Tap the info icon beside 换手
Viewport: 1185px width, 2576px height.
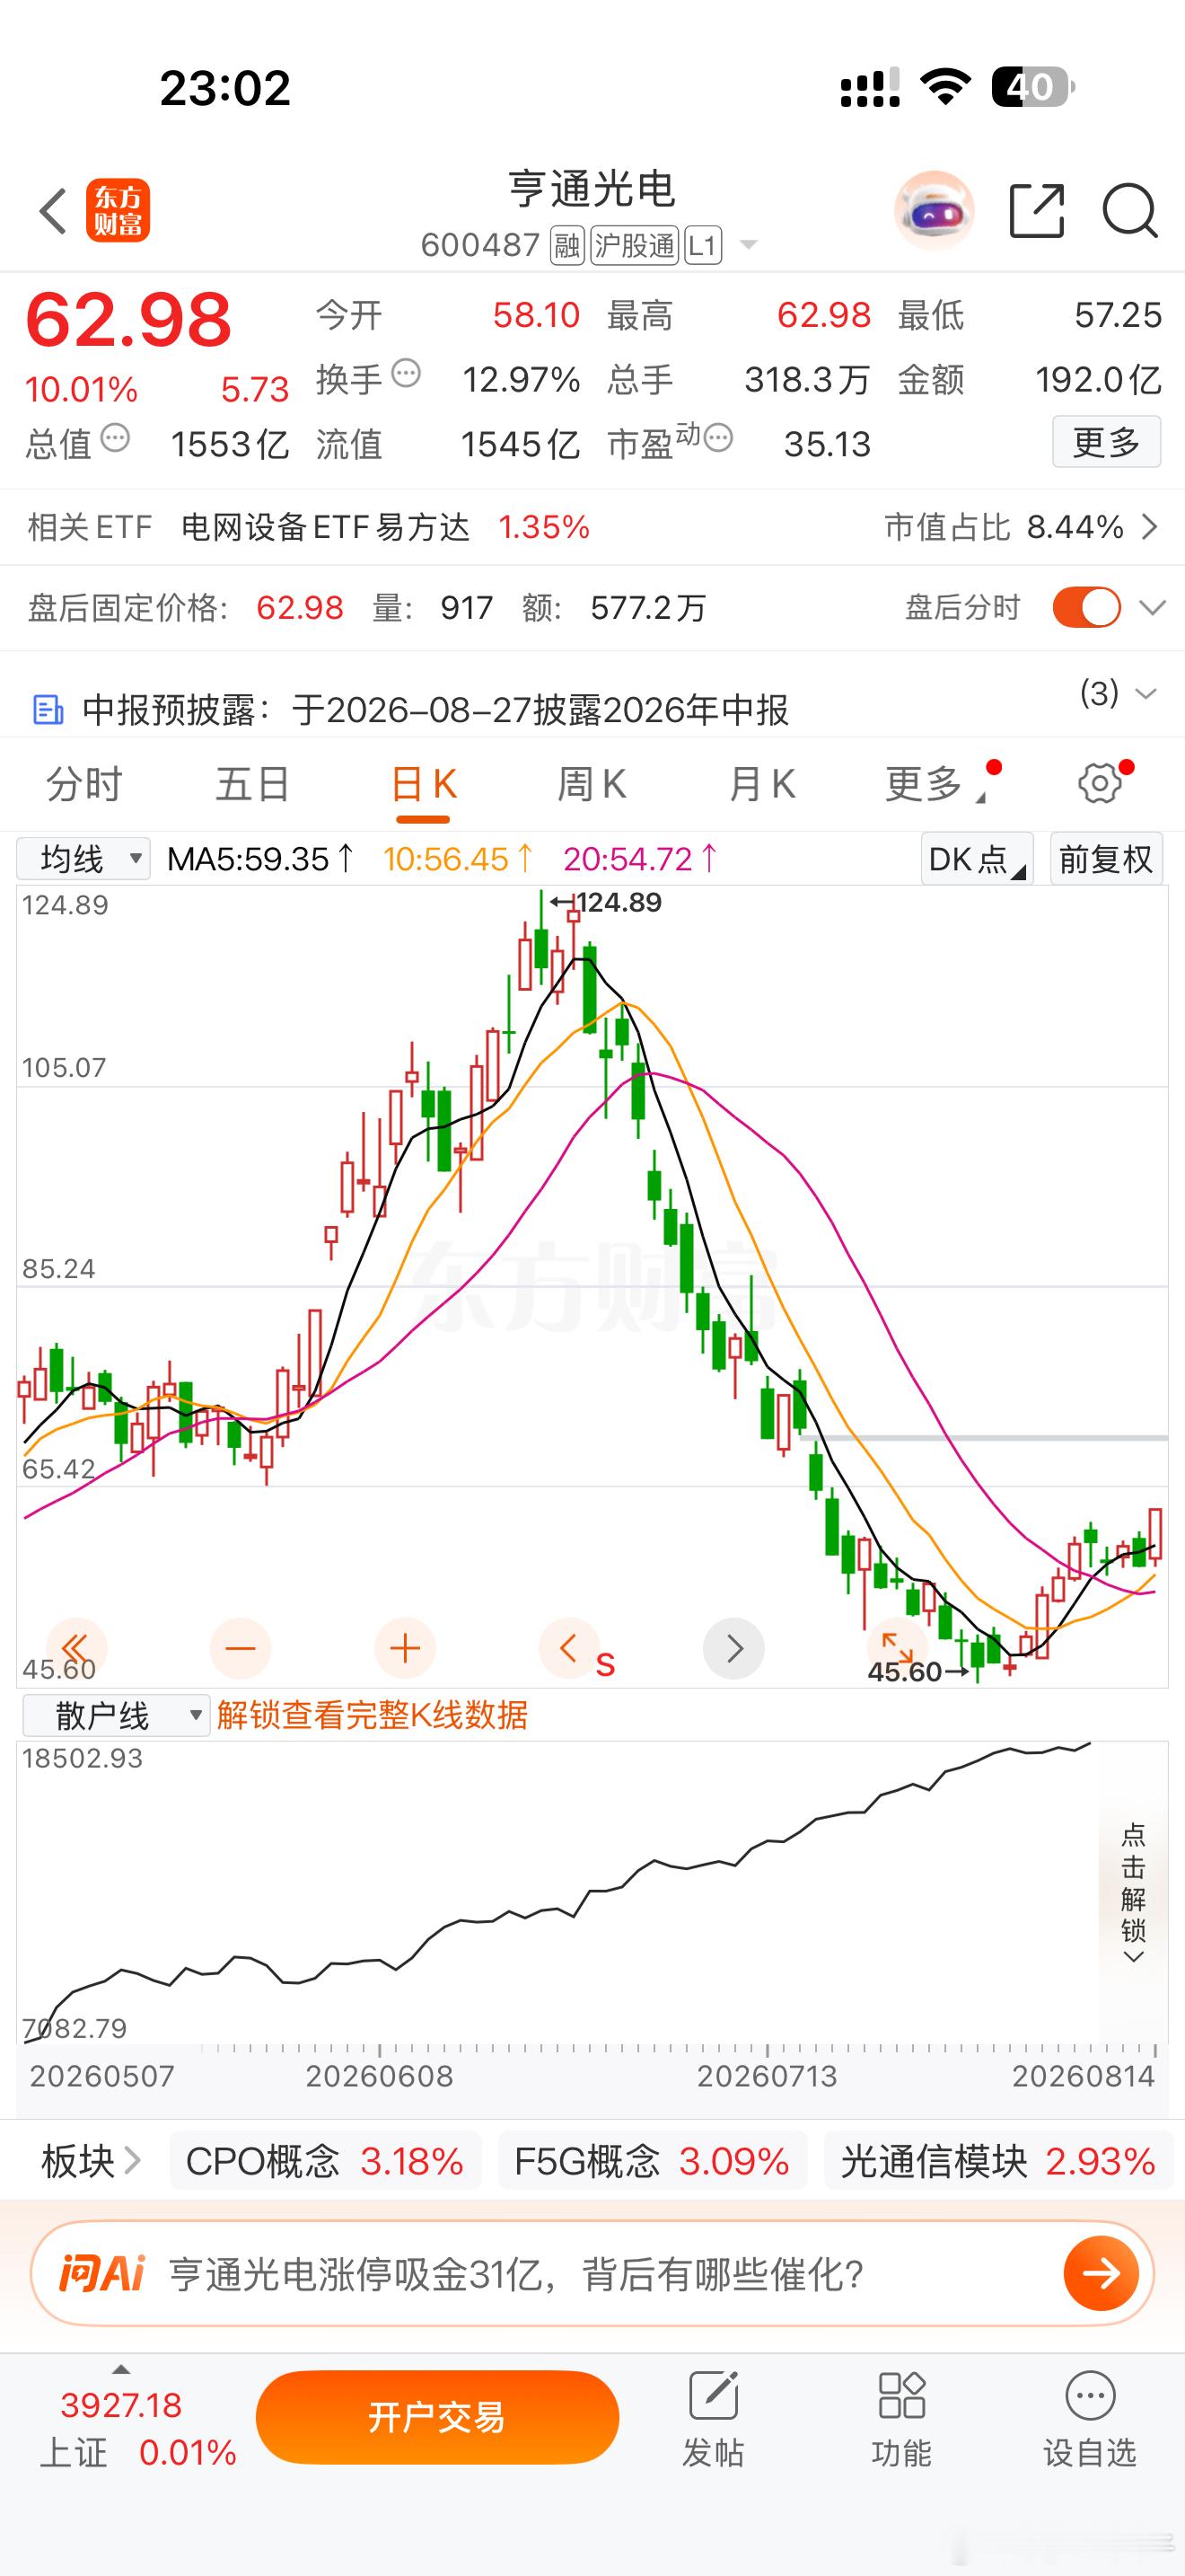[x=407, y=374]
